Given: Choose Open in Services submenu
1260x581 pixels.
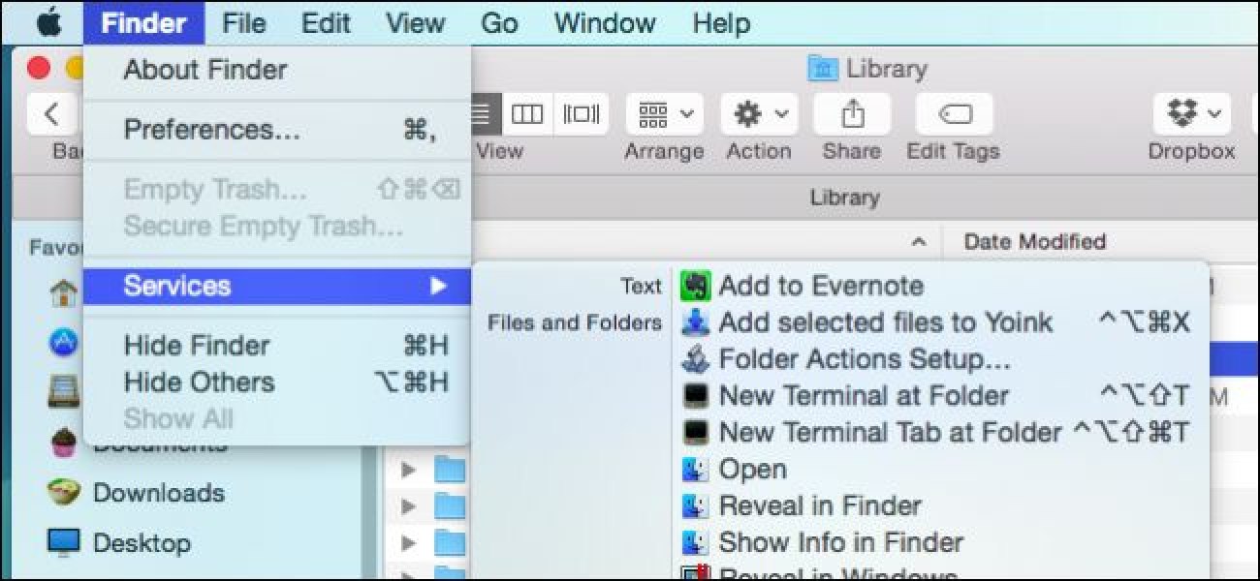Looking at the screenshot, I should (752, 470).
